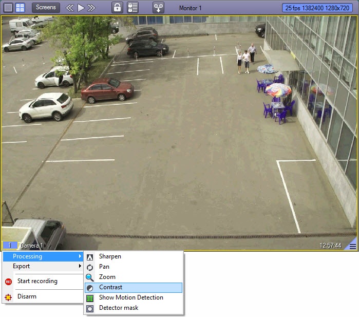Switch to four-camera grid layout
Image resolution: width=359 pixels, height=317 pixels.
point(20,8)
